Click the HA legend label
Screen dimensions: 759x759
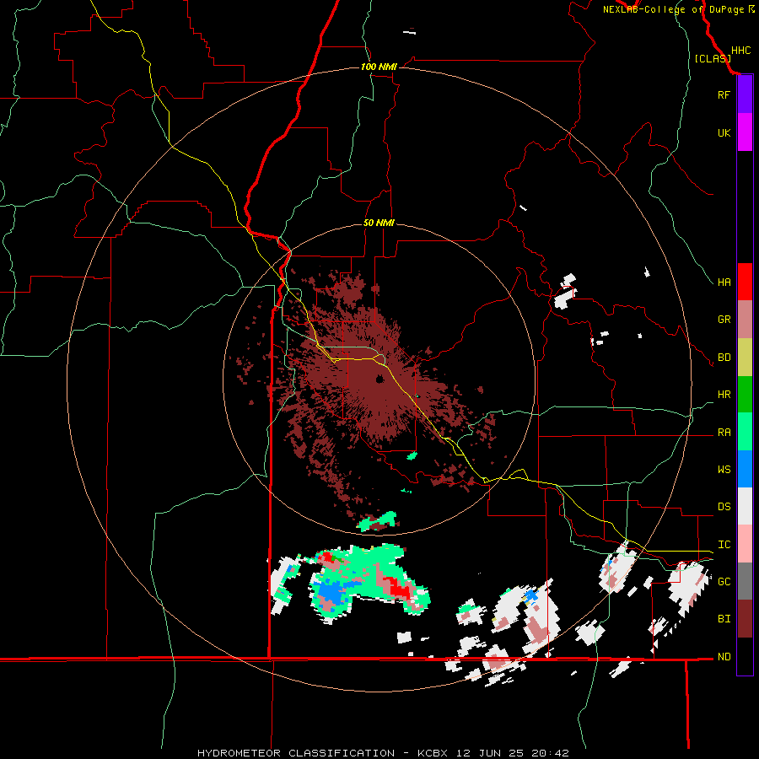click(724, 283)
